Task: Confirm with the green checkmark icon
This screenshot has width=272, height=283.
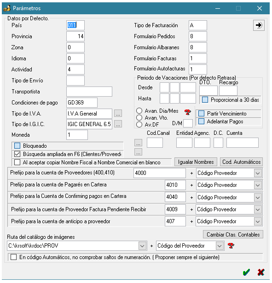Action: pyautogui.click(x=246, y=272)
